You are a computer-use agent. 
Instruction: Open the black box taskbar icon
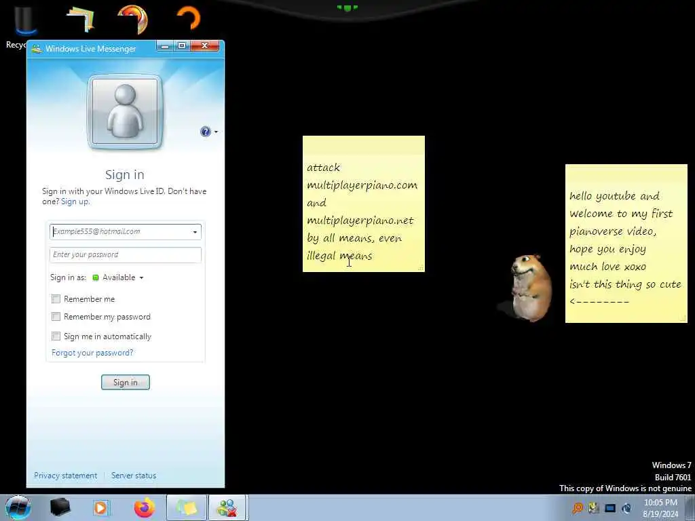tap(60, 507)
